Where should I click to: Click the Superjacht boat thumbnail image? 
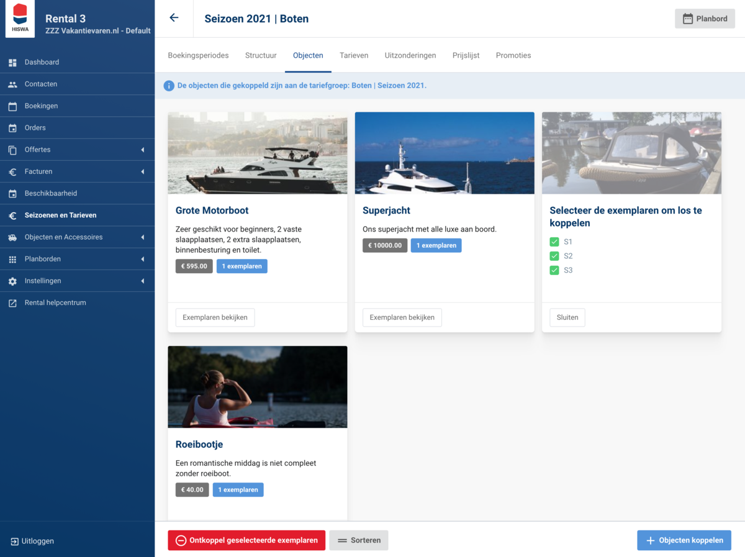445,153
